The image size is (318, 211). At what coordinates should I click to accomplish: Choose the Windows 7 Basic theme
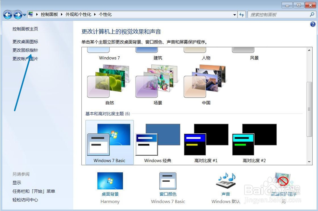pyautogui.click(x=109, y=143)
